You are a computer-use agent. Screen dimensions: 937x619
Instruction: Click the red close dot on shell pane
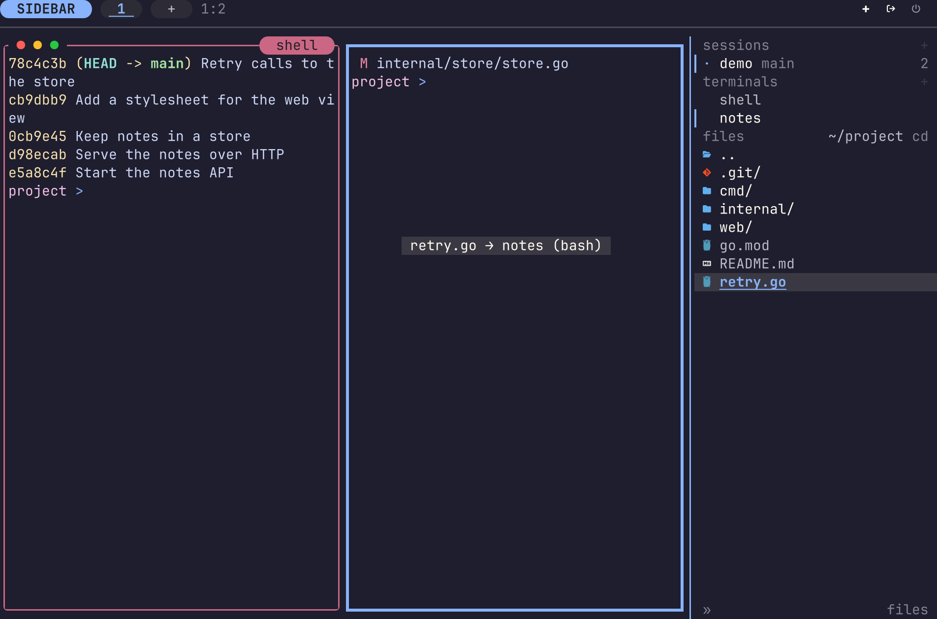(21, 45)
